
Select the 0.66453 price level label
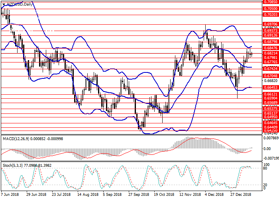[x=271, y=88]
